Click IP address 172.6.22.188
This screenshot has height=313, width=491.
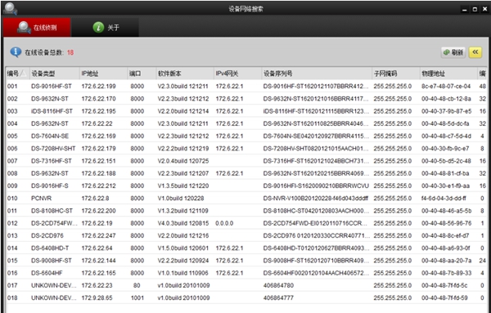(99, 173)
